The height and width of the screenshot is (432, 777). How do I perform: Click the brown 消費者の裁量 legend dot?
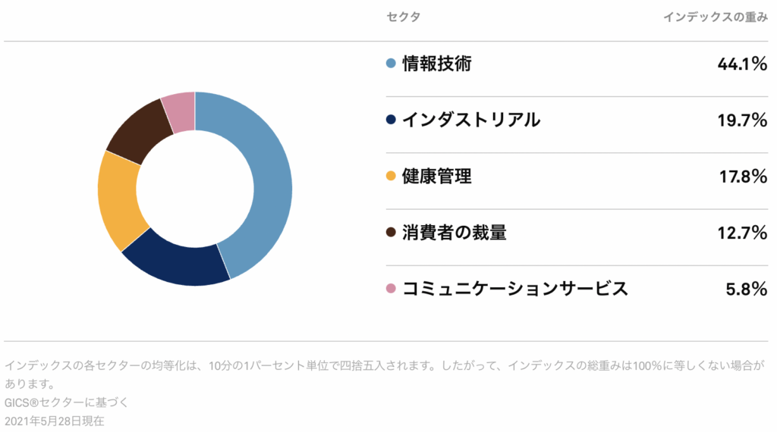click(391, 232)
